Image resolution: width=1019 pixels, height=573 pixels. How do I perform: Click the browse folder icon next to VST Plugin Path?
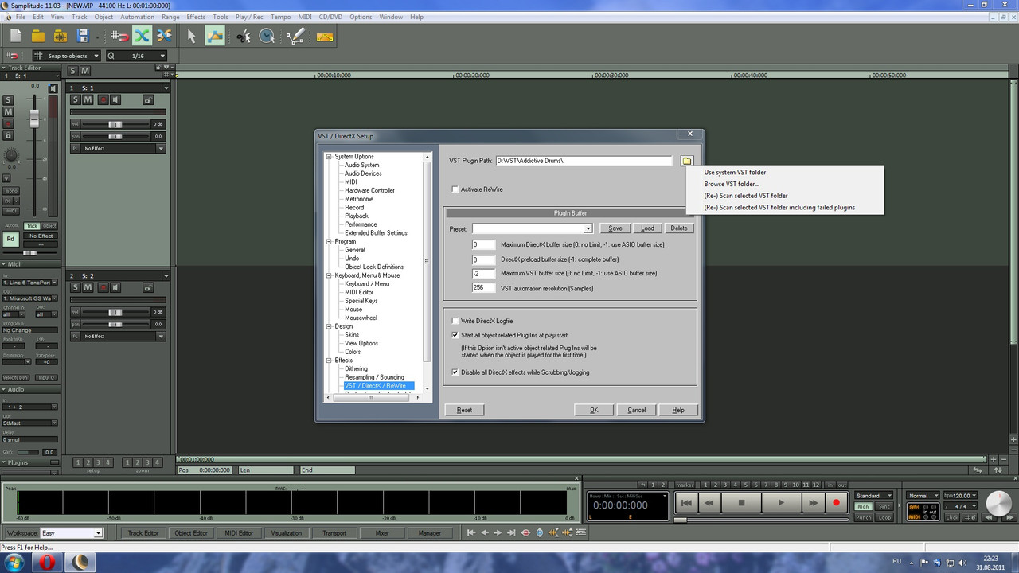687,161
